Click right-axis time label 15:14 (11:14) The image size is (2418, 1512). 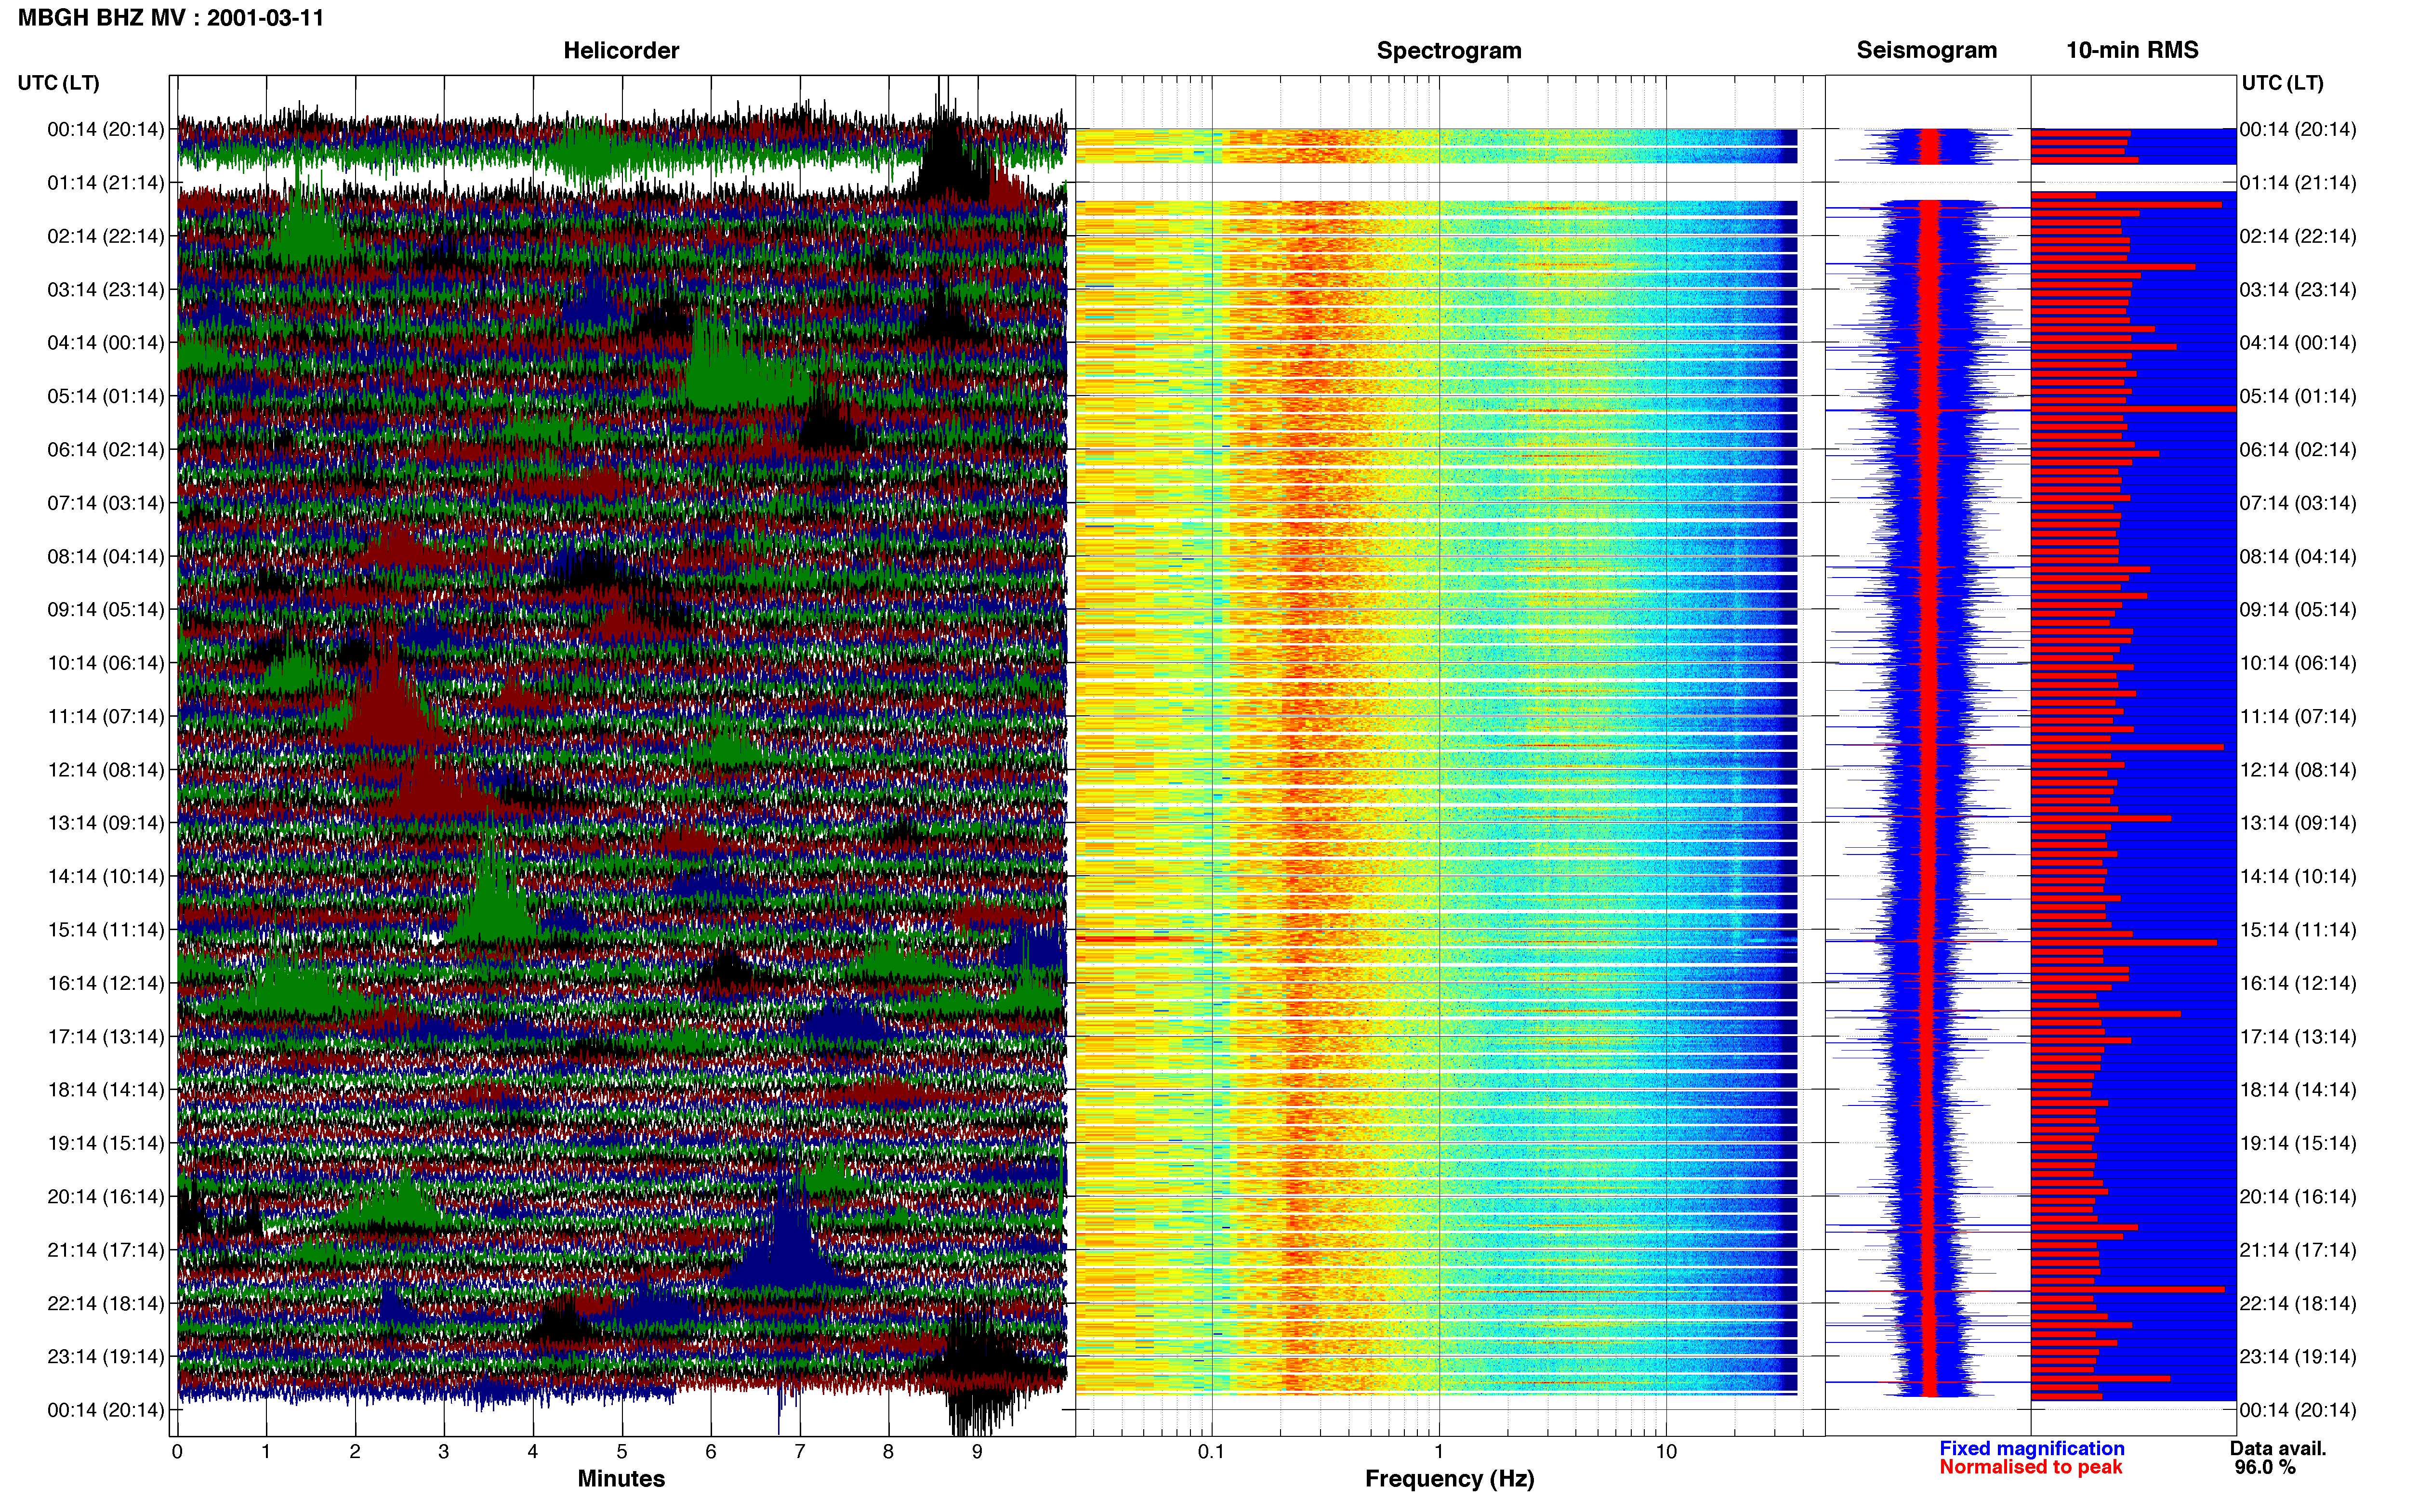(2298, 930)
